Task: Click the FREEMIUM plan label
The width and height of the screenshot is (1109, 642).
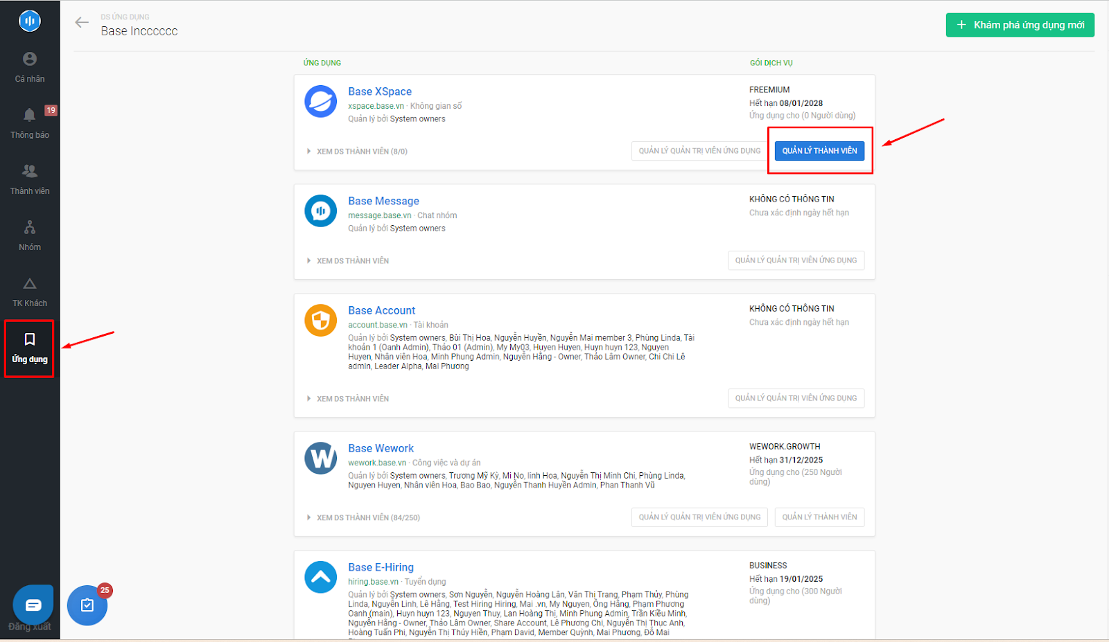Action: click(769, 89)
